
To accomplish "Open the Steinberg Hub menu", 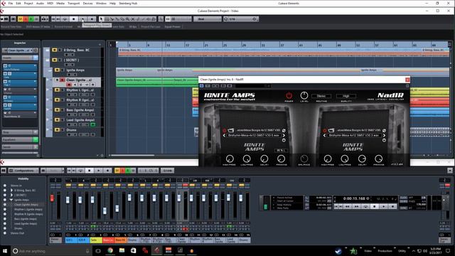I will 128,4.
